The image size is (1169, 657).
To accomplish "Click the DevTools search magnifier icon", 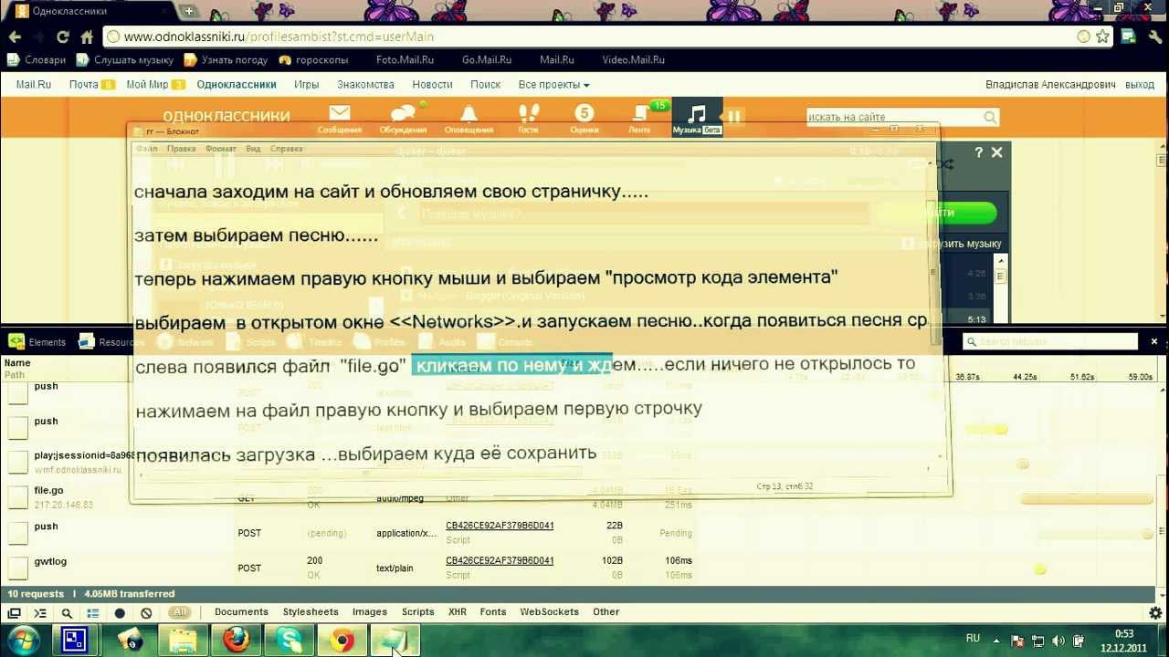I will [x=67, y=613].
